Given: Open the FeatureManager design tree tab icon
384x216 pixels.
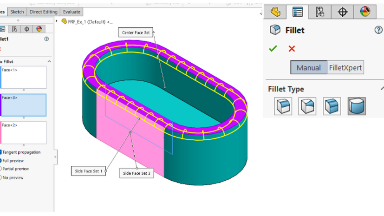Looking at the screenshot, I should pyautogui.click(x=275, y=12).
